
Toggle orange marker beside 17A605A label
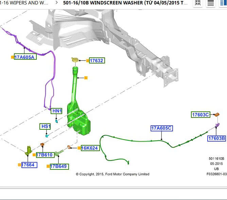[x=12, y=57]
